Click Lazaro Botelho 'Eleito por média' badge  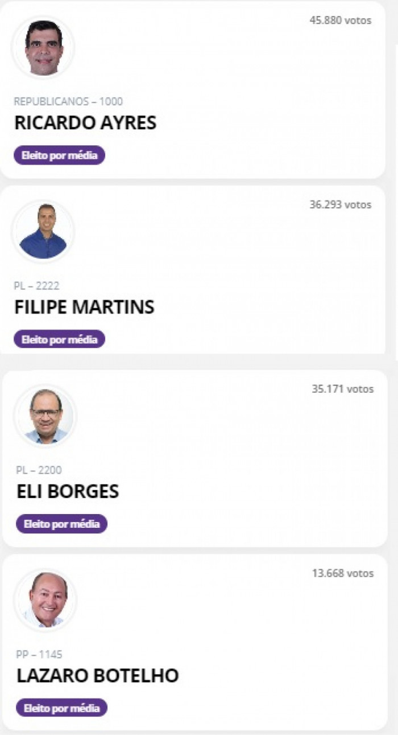tap(62, 708)
